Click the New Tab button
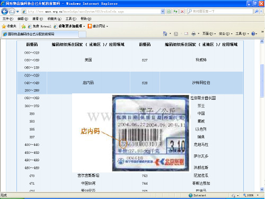 [82, 34]
